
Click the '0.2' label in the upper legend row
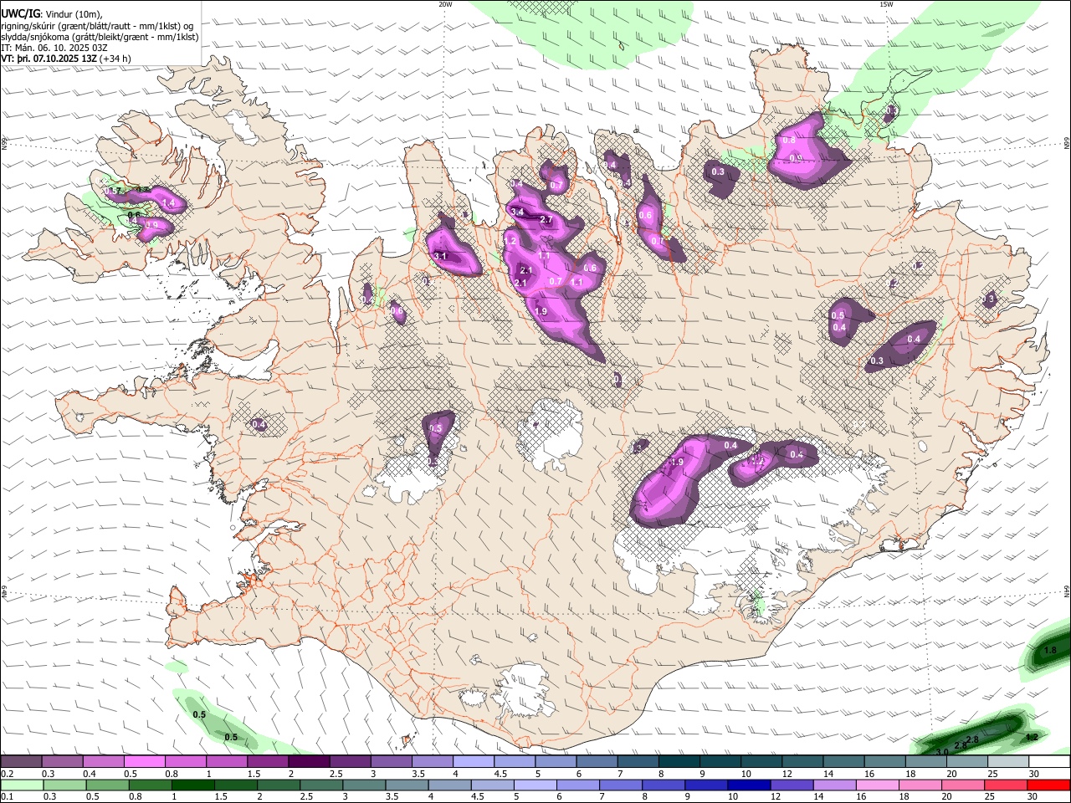point(8,774)
